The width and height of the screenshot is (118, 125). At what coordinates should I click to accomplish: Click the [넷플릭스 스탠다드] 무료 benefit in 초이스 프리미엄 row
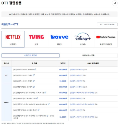click(x=78, y=70)
